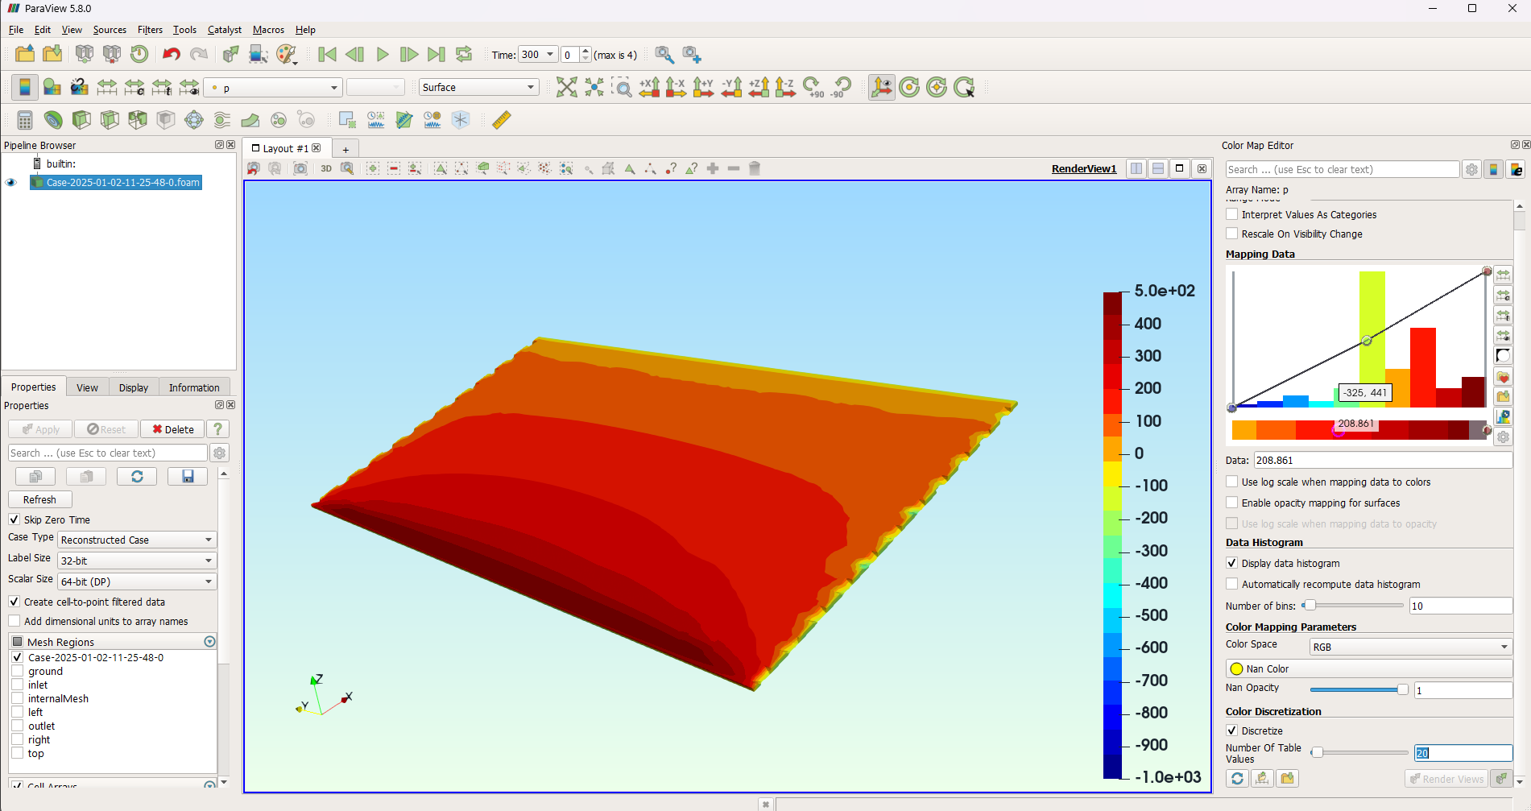Click the Threshold filter icon
Image resolution: width=1531 pixels, height=811 pixels.
[x=138, y=120]
